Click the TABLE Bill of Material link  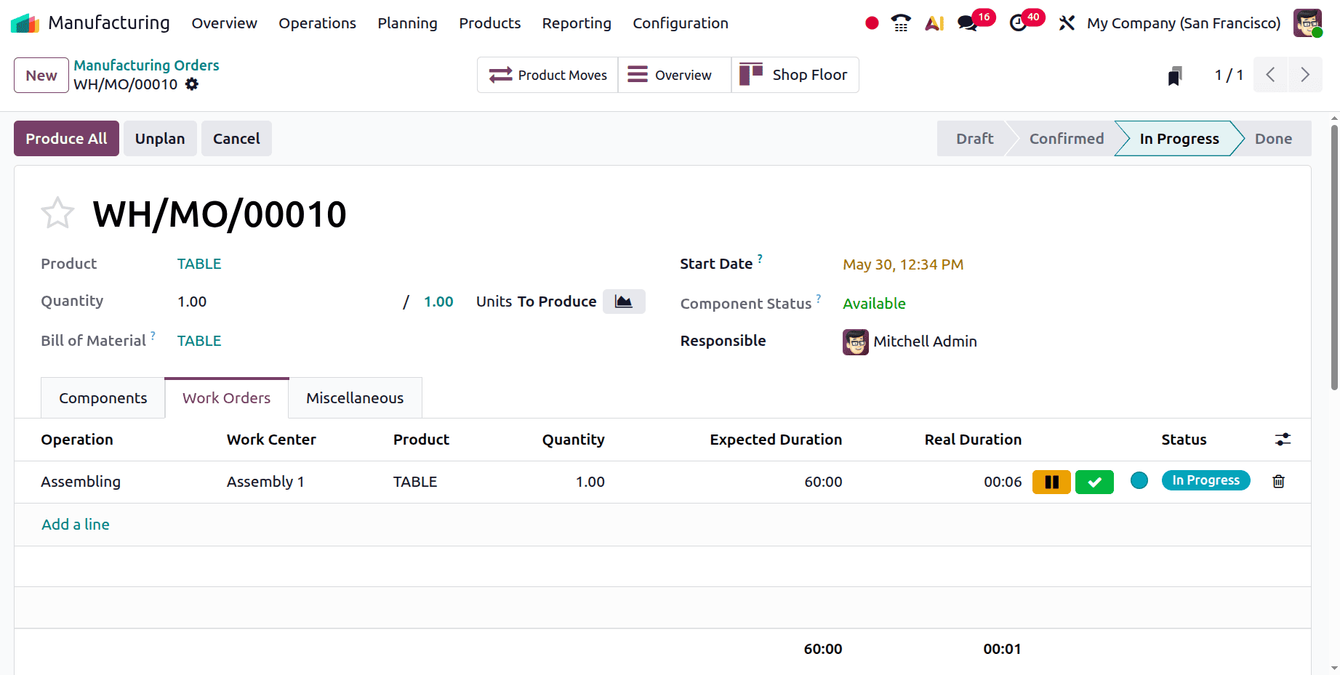click(199, 341)
